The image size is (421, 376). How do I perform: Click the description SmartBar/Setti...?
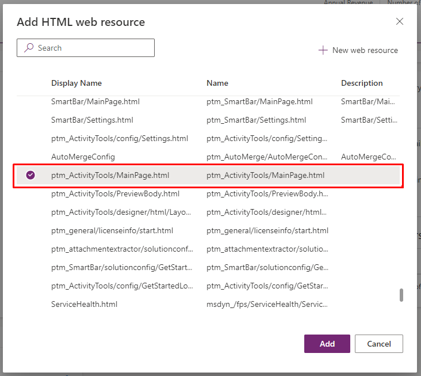tap(369, 120)
